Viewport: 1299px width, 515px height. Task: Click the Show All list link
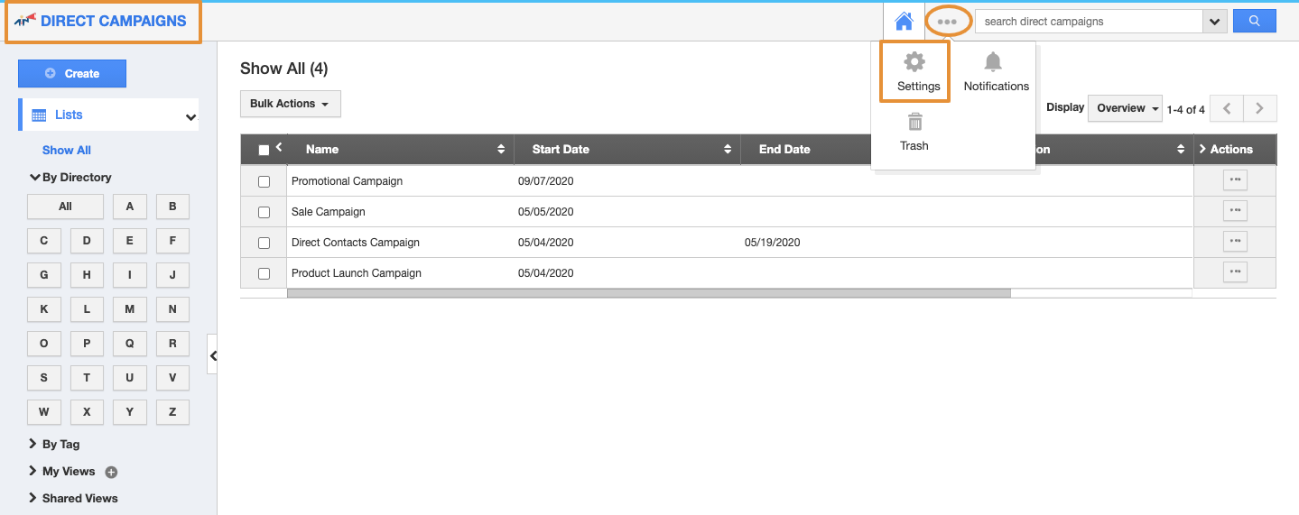67,150
